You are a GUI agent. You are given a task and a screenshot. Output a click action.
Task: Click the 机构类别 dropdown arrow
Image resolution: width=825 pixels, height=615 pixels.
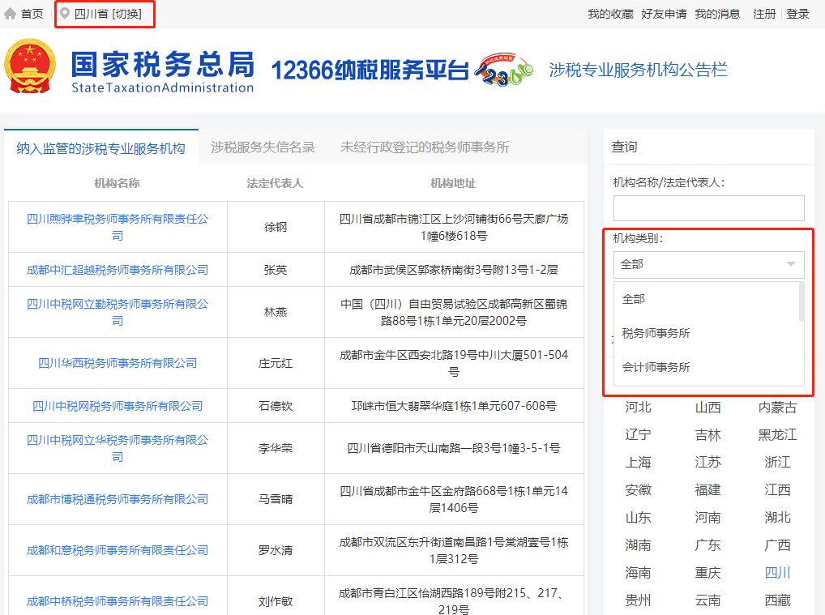click(x=790, y=264)
